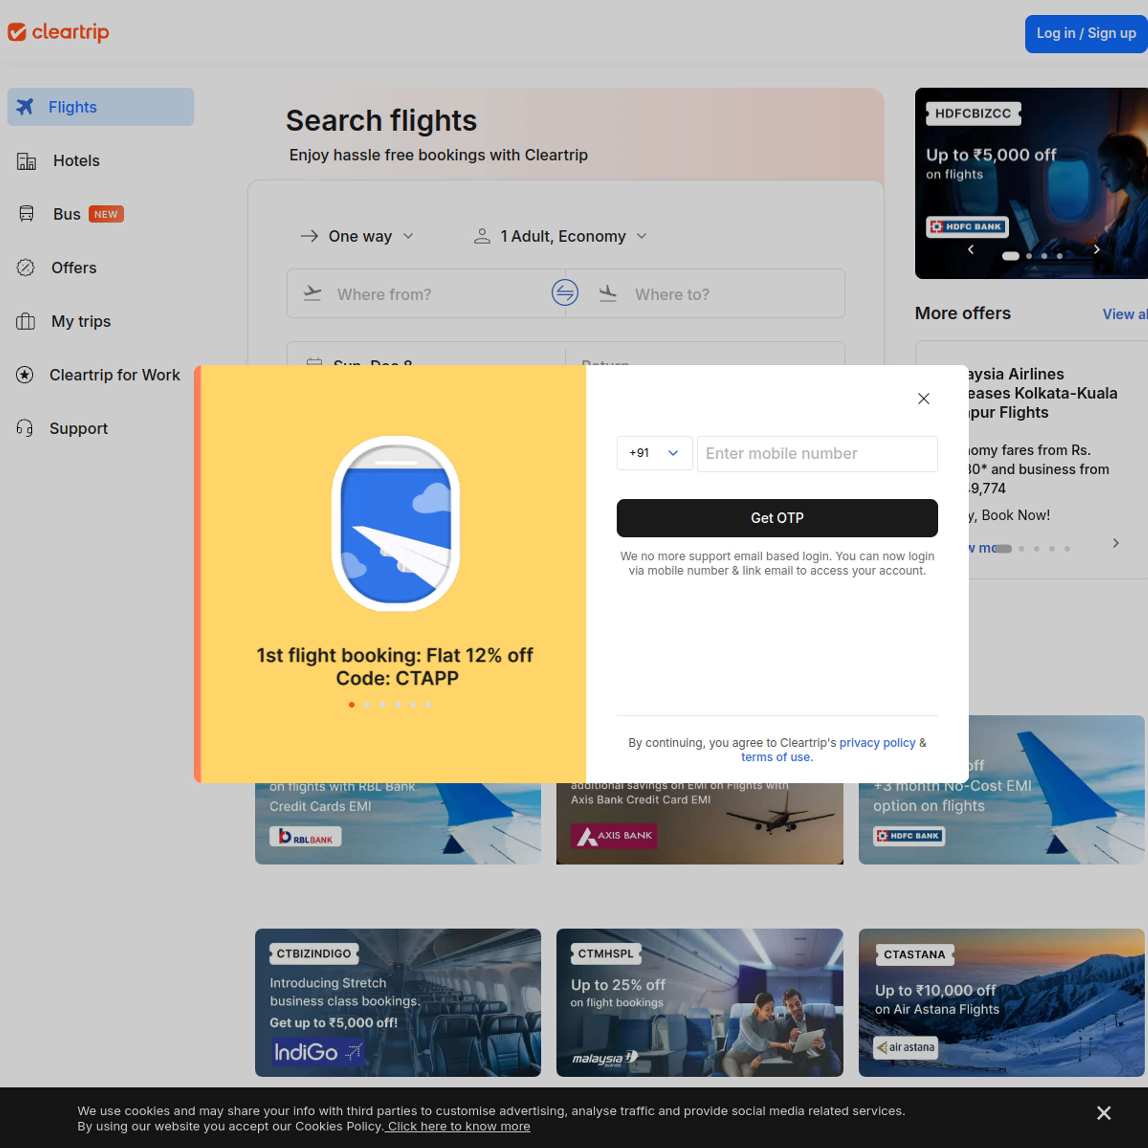This screenshot has width=1148, height=1148.
Task: Click the Where to? field
Action: pyautogui.click(x=705, y=294)
